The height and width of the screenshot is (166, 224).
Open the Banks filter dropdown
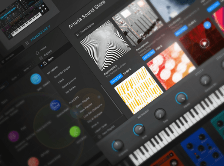tap(27, 68)
